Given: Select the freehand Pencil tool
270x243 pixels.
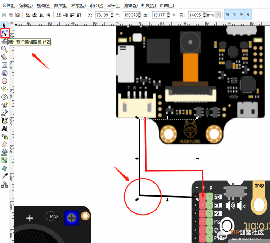Looking at the screenshot, I should coord(4,105).
